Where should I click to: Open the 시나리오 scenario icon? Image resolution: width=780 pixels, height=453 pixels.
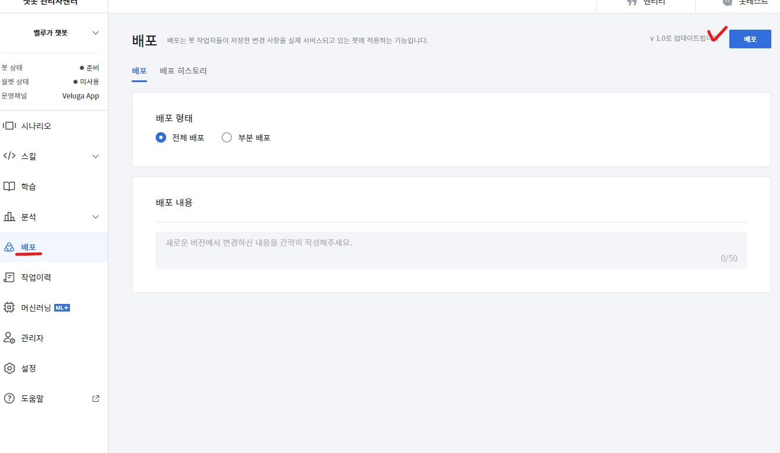pyautogui.click(x=9, y=126)
